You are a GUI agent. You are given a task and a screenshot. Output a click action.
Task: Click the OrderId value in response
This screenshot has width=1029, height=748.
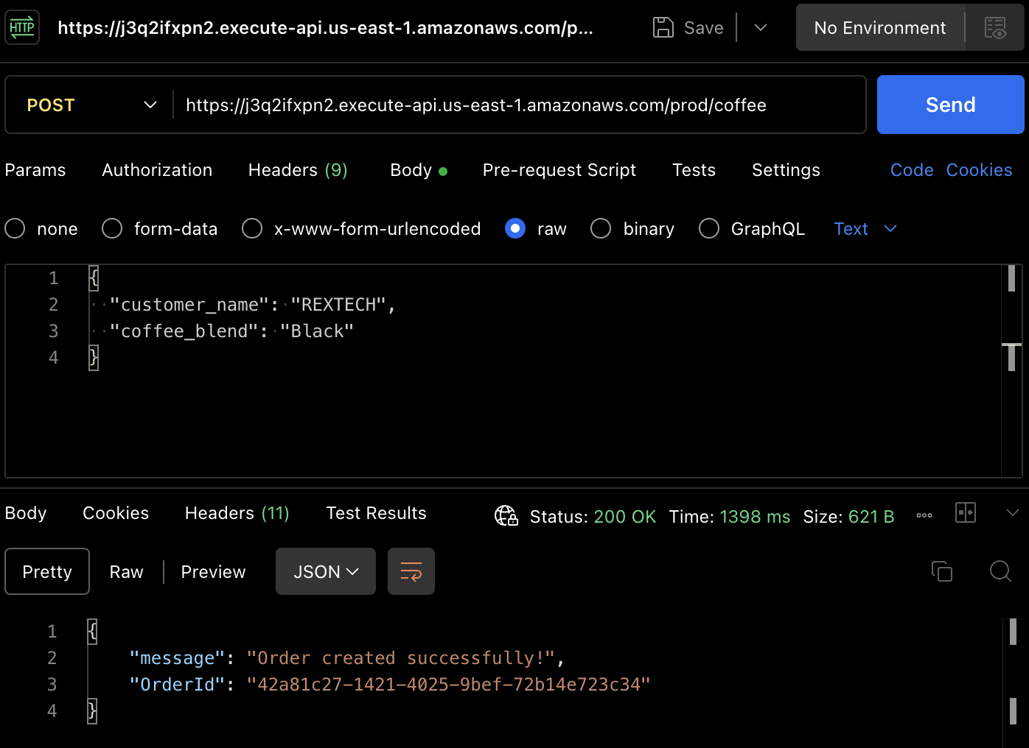click(x=448, y=685)
